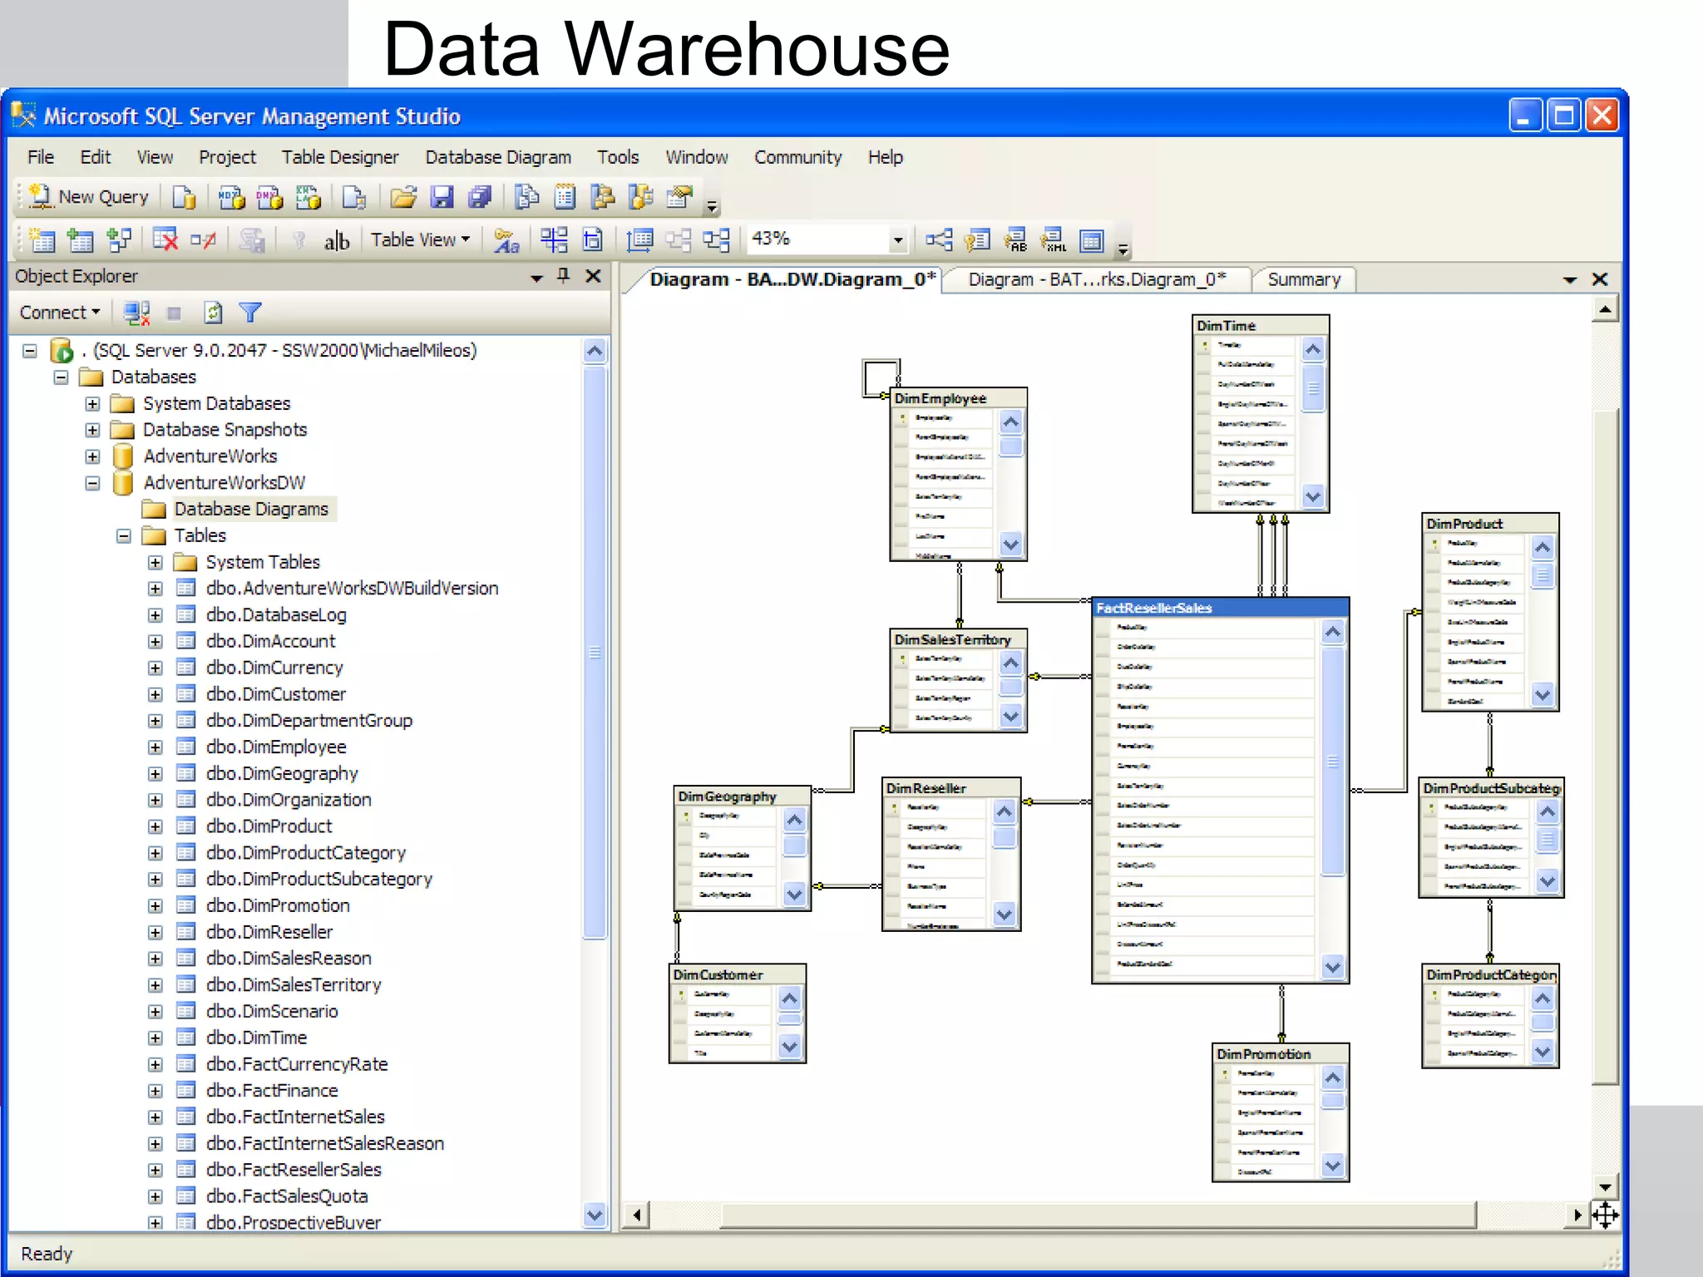Select the dbo.DimGeography table entry
Viewport: 1703px width, 1277px height.
click(x=282, y=774)
